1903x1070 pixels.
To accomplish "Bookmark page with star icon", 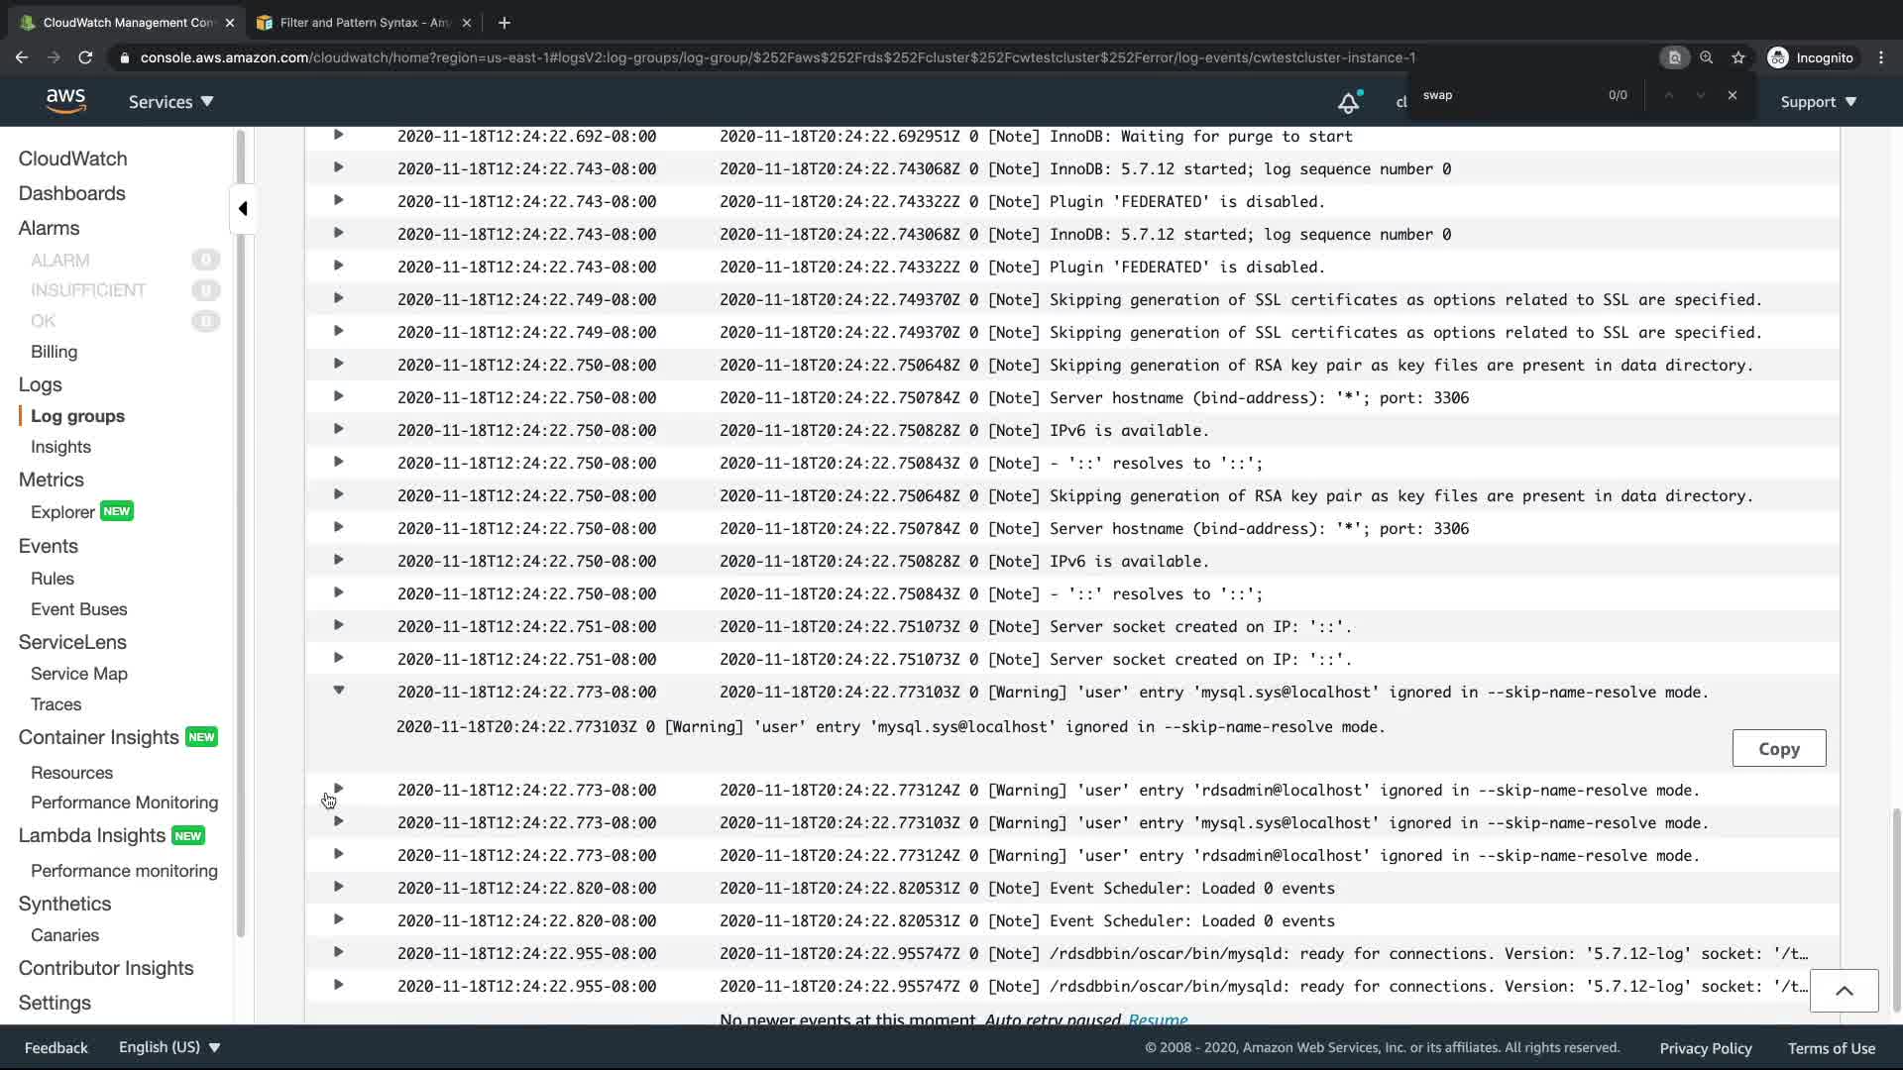I will point(1738,57).
